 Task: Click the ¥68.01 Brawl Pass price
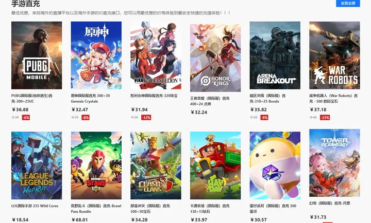click(80, 220)
